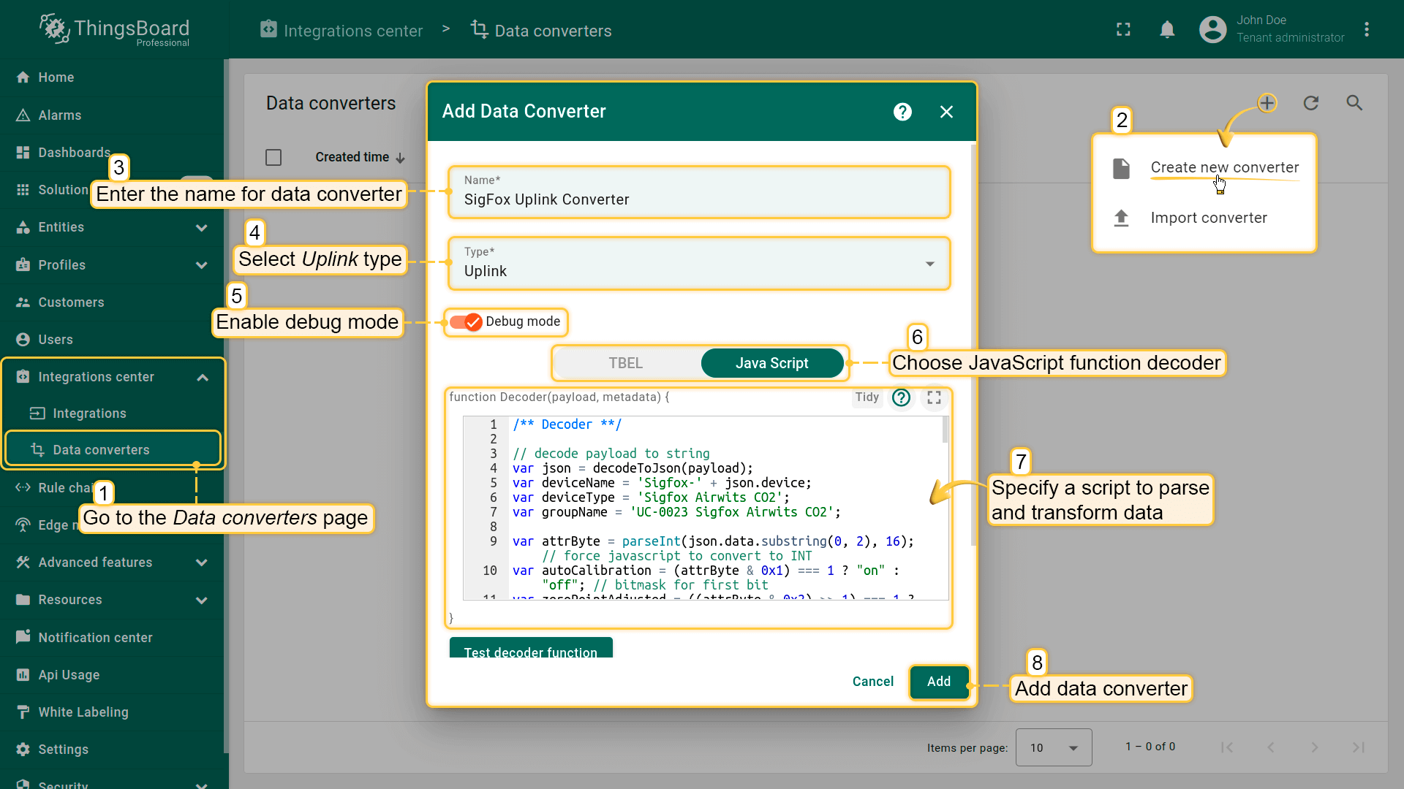
Task: Toggle fullscreen for the code editor
Action: (x=933, y=396)
